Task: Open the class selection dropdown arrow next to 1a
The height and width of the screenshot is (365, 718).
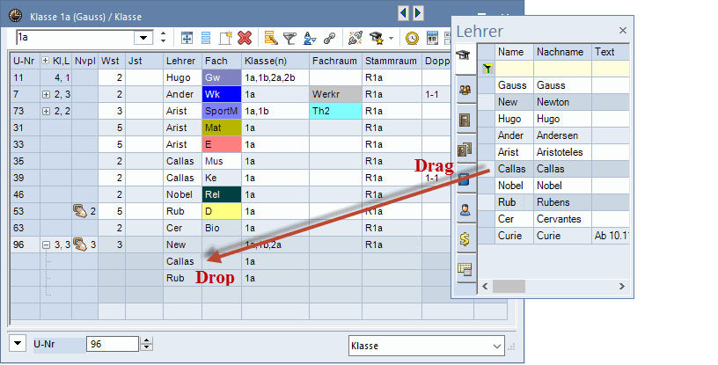Action: (x=143, y=38)
